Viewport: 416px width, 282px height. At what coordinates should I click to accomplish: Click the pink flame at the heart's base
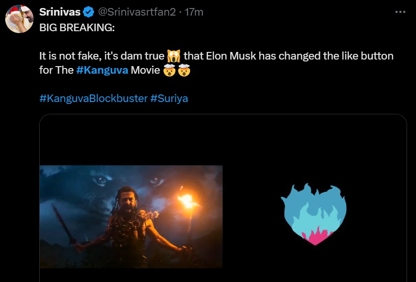point(314,236)
